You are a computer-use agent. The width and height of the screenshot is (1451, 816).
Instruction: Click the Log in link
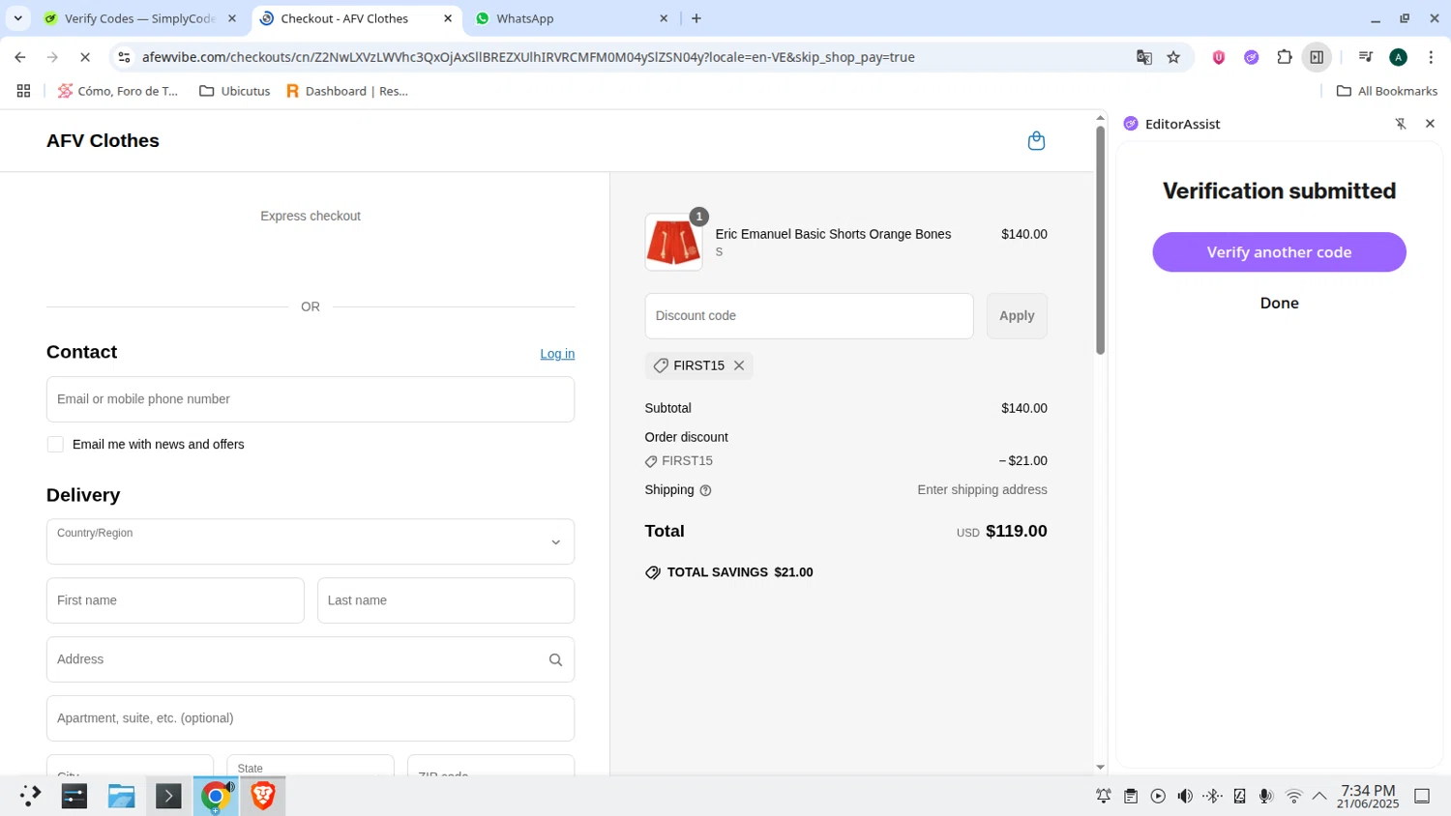pyautogui.click(x=557, y=354)
